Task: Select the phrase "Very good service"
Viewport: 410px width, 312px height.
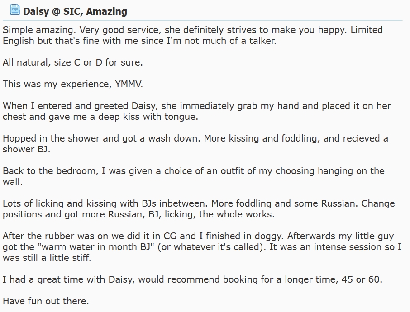Action: [x=120, y=30]
